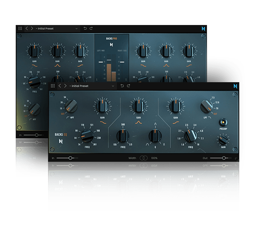Click the LEFT / MID label in Backs Pro
The image size is (255, 230).
(x=101, y=50)
